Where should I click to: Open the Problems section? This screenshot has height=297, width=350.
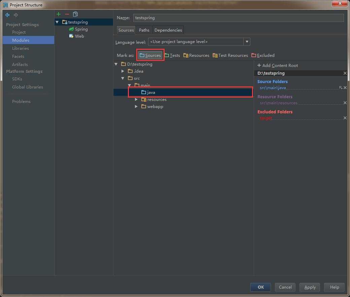[21, 101]
